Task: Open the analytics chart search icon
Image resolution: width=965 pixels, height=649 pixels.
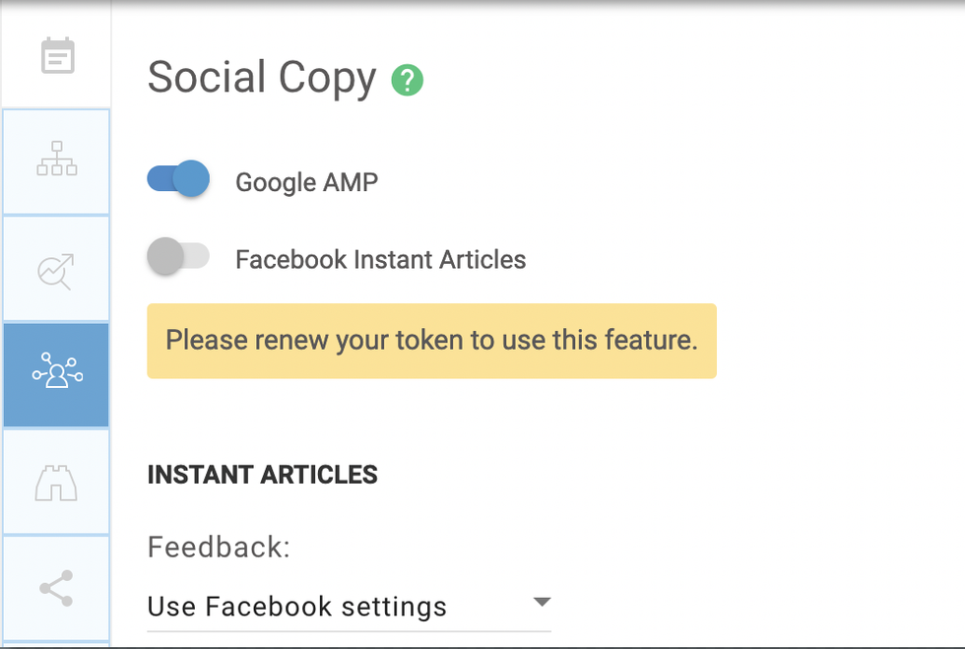Action: (x=56, y=270)
